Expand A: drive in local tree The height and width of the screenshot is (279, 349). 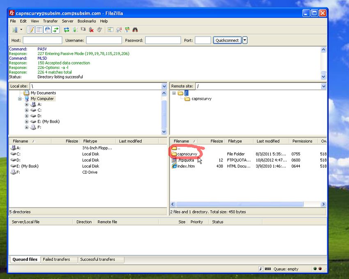tap(27, 104)
